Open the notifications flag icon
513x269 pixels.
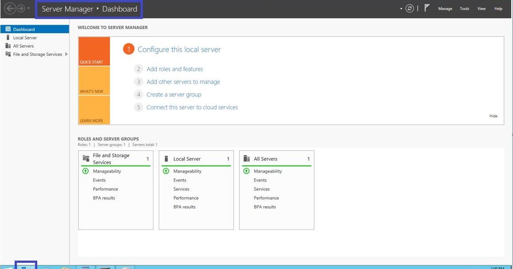[x=426, y=8]
